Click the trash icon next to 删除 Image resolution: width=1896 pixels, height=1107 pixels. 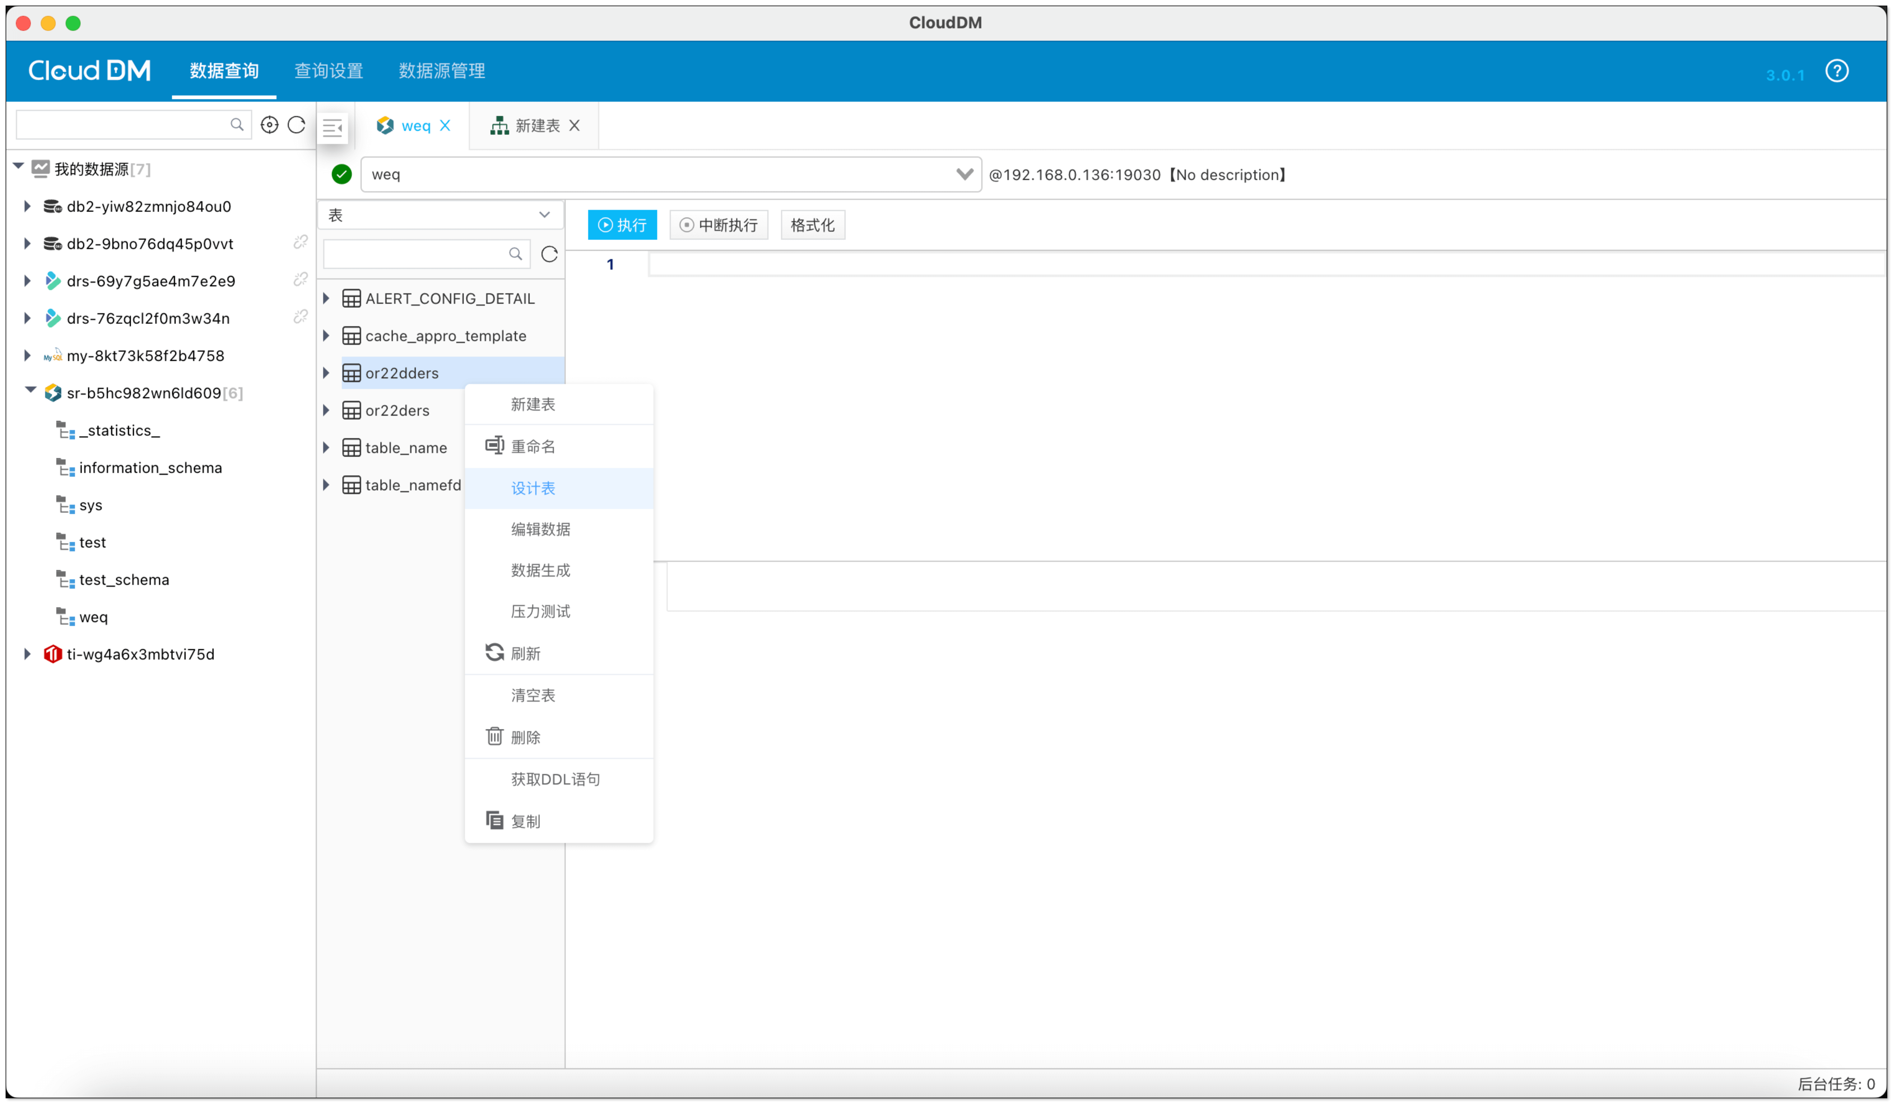click(494, 737)
